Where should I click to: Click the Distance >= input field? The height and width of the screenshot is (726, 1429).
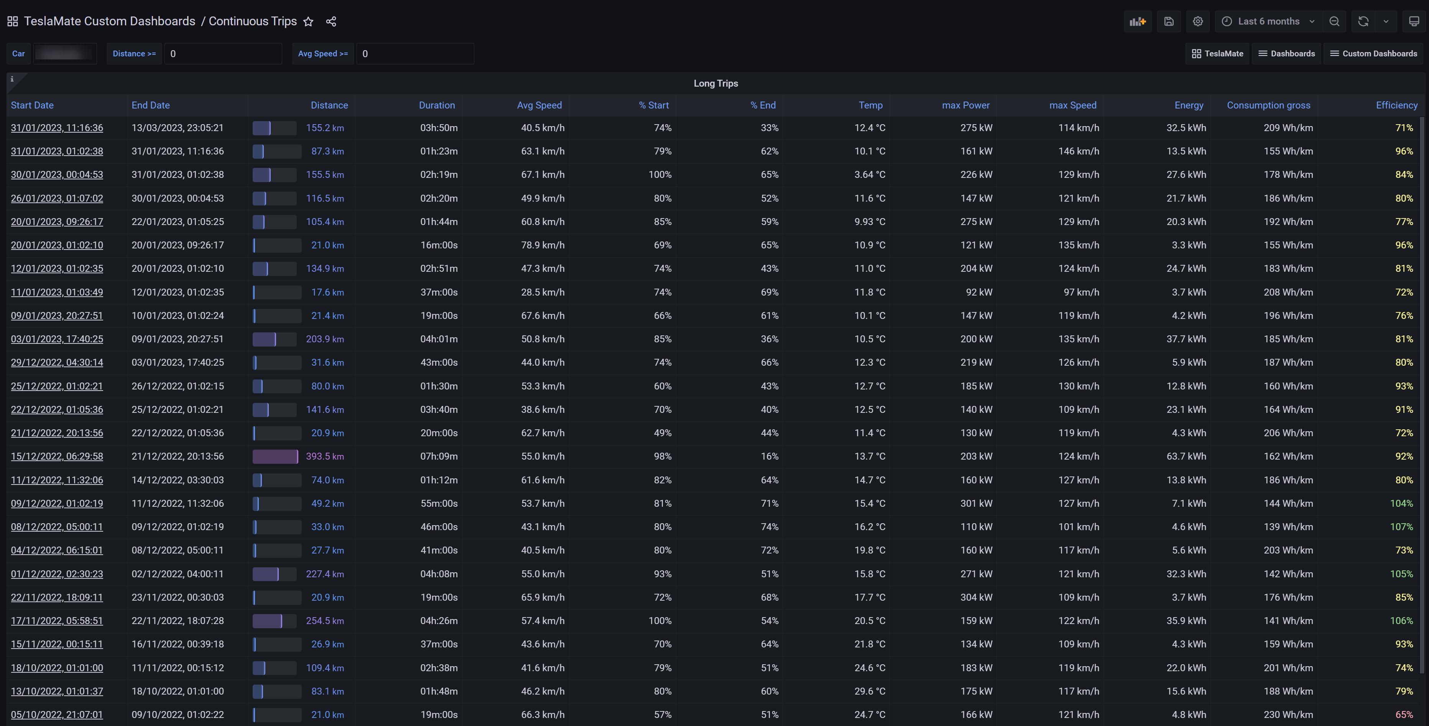223,54
